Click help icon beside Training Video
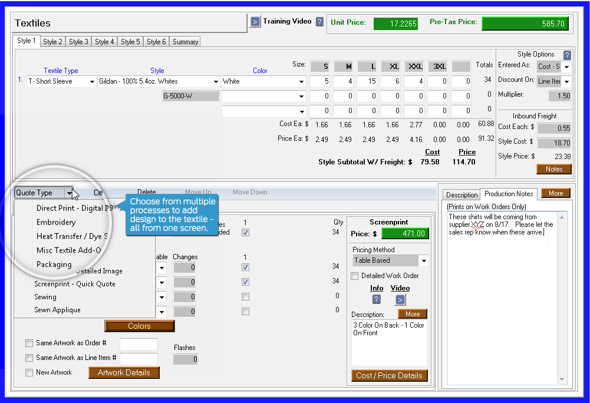Viewport: 590px width, 403px height. click(x=319, y=22)
